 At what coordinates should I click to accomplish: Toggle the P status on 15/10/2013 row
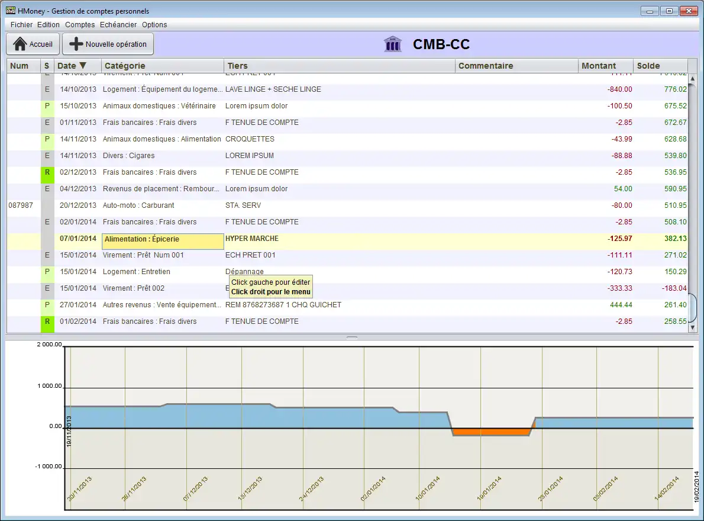[x=47, y=106]
